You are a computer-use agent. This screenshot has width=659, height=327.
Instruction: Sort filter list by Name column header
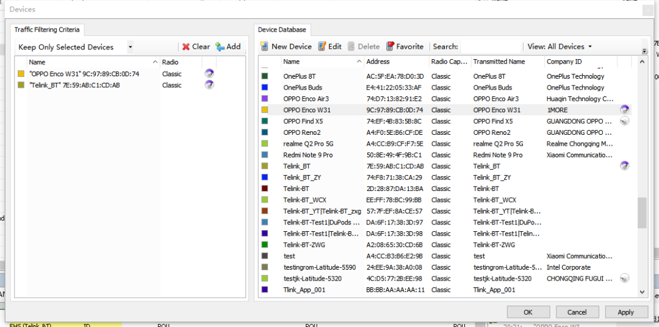coord(93,62)
